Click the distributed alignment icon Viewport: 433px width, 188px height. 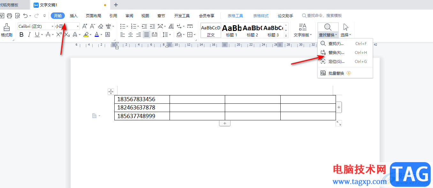coord(155,34)
